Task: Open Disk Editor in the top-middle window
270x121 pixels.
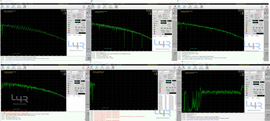Action: coord(116,7)
